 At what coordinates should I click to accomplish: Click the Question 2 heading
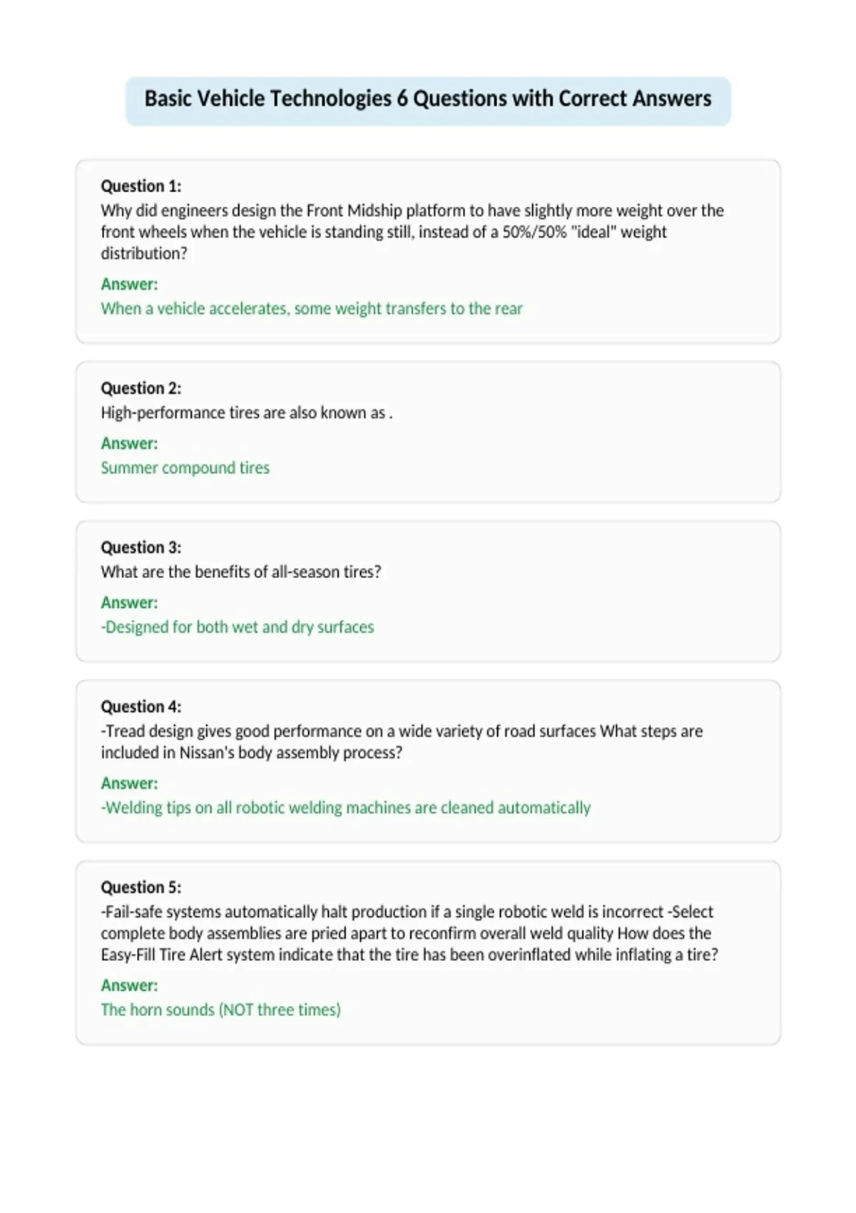click(141, 388)
